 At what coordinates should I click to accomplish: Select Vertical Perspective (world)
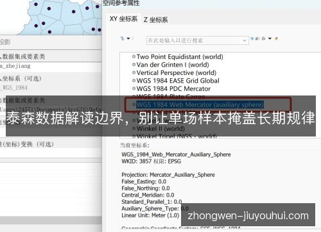pos(177,73)
